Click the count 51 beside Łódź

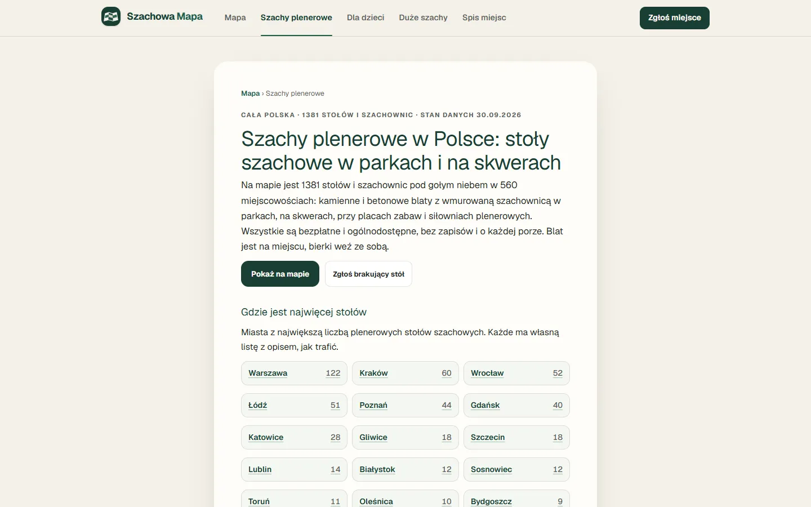click(335, 405)
